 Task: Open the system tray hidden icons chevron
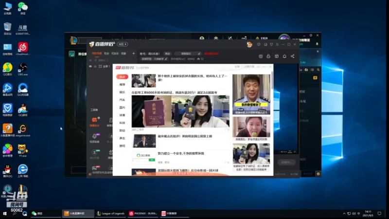coord(344,214)
